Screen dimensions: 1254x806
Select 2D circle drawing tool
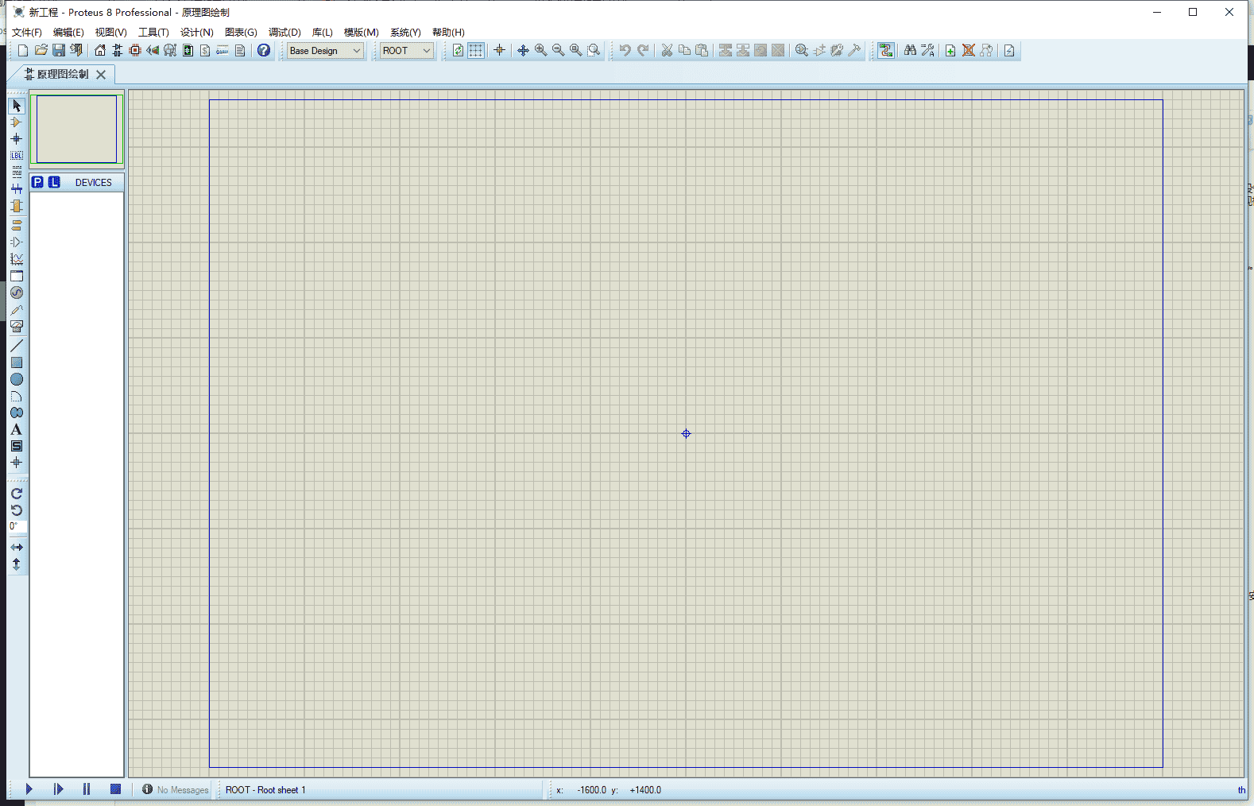click(x=17, y=379)
